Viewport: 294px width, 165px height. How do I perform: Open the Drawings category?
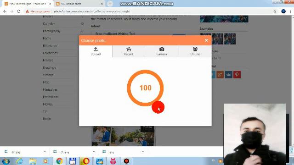(49, 67)
